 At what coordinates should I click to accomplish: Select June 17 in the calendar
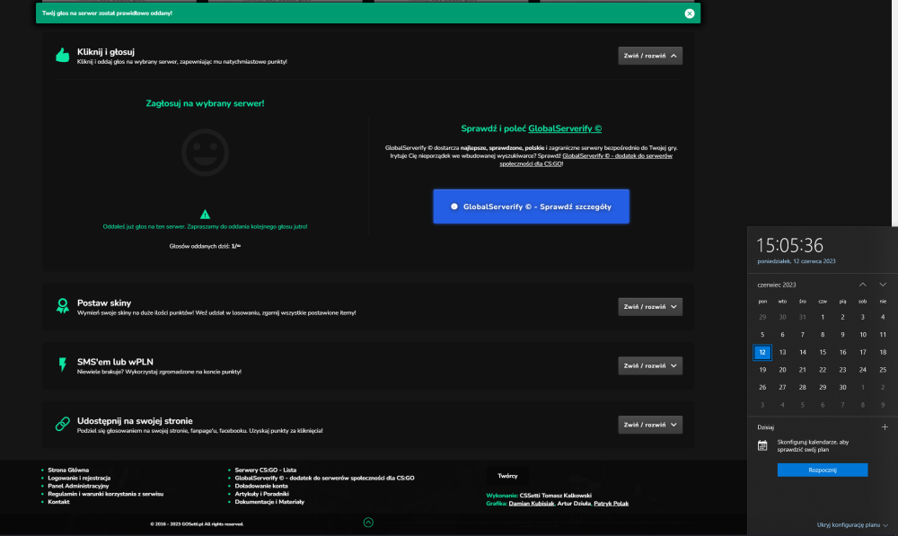pos(862,352)
